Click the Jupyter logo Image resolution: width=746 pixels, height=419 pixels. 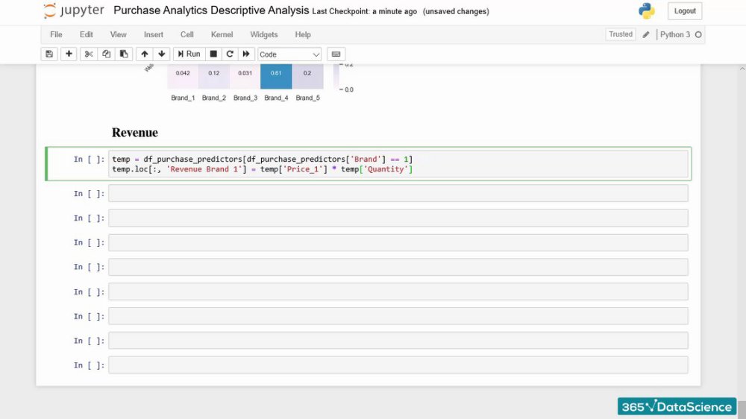point(74,11)
